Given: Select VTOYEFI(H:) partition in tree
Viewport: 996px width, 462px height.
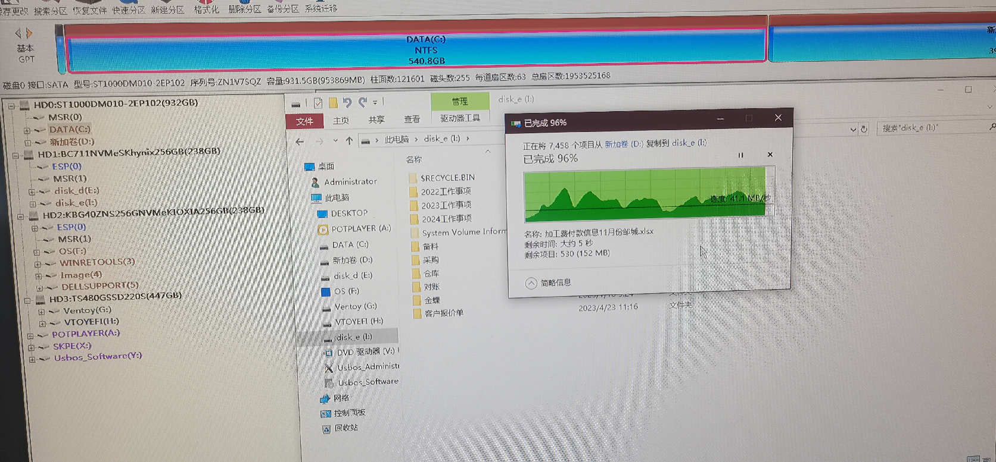Looking at the screenshot, I should (x=92, y=322).
